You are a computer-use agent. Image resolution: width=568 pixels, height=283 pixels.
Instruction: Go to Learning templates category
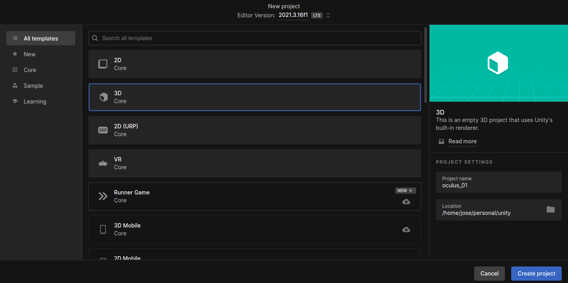click(35, 102)
